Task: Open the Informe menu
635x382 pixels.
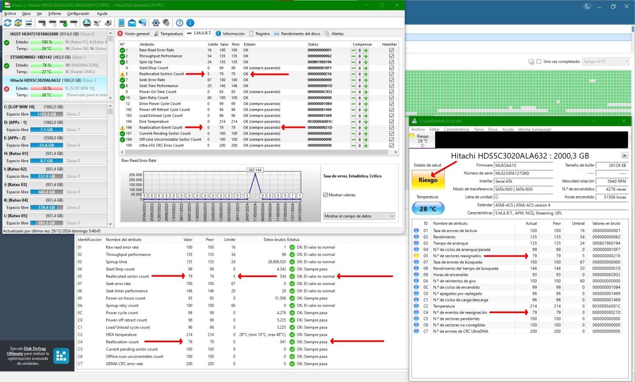Action: pyautogui.click(x=55, y=14)
